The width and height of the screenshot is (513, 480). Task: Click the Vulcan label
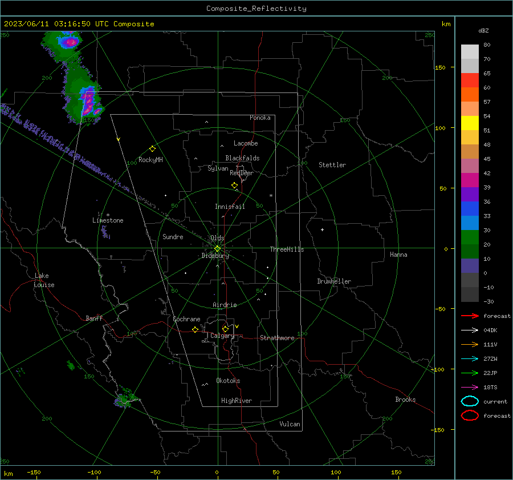290,424
